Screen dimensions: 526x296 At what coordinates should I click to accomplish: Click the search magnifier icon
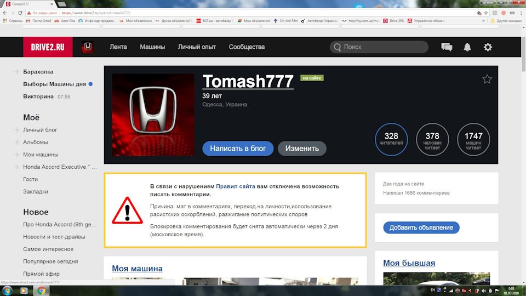337,47
